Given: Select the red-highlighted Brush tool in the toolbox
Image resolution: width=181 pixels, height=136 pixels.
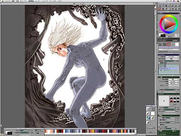Looking at the screenshot, I should (160, 9).
